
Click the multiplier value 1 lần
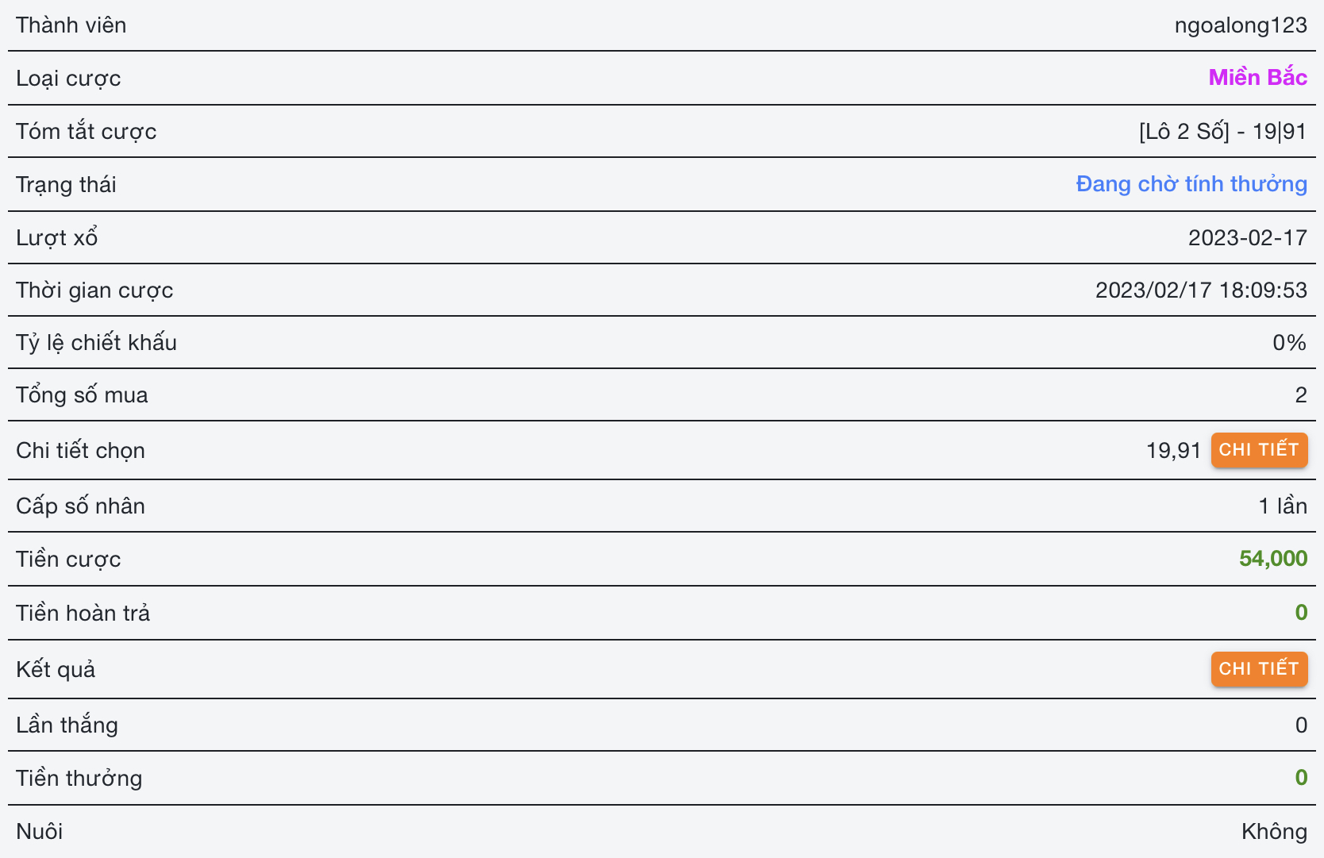click(x=1282, y=506)
